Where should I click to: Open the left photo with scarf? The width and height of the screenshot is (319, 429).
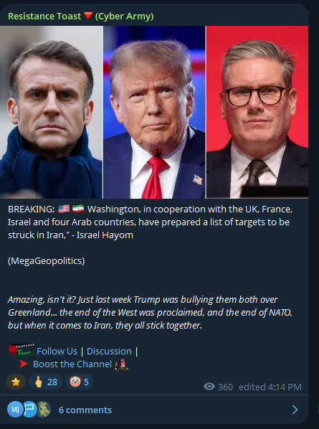tap(51, 112)
